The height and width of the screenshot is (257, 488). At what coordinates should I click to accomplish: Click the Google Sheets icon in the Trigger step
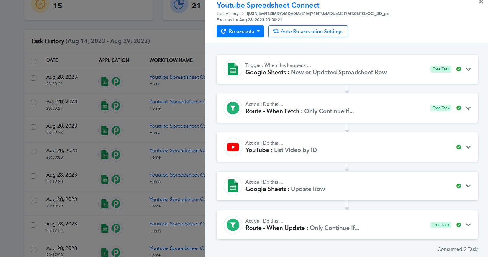tap(233, 69)
